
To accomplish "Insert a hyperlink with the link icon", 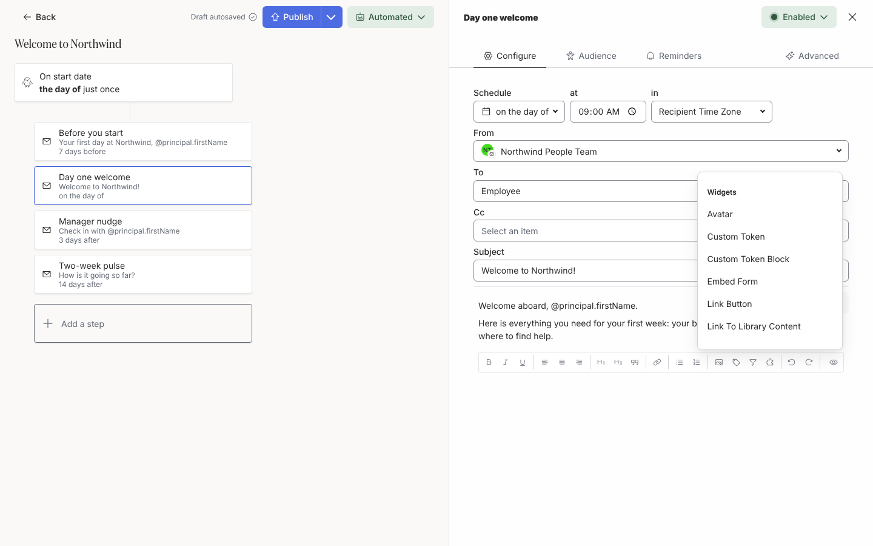I will 657,362.
